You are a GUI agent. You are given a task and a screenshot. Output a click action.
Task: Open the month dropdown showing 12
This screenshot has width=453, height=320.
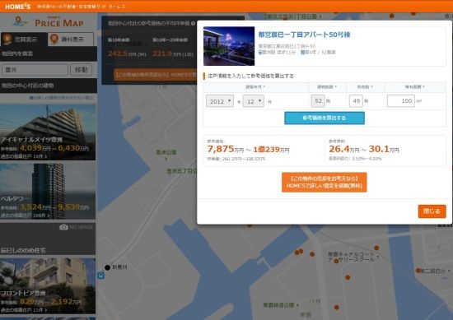254,101
